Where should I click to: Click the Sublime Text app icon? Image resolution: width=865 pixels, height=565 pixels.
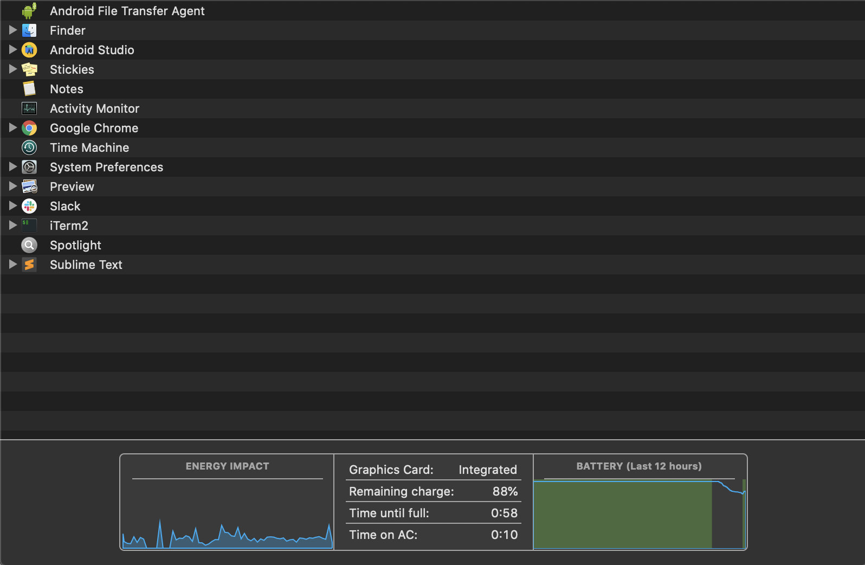click(29, 265)
